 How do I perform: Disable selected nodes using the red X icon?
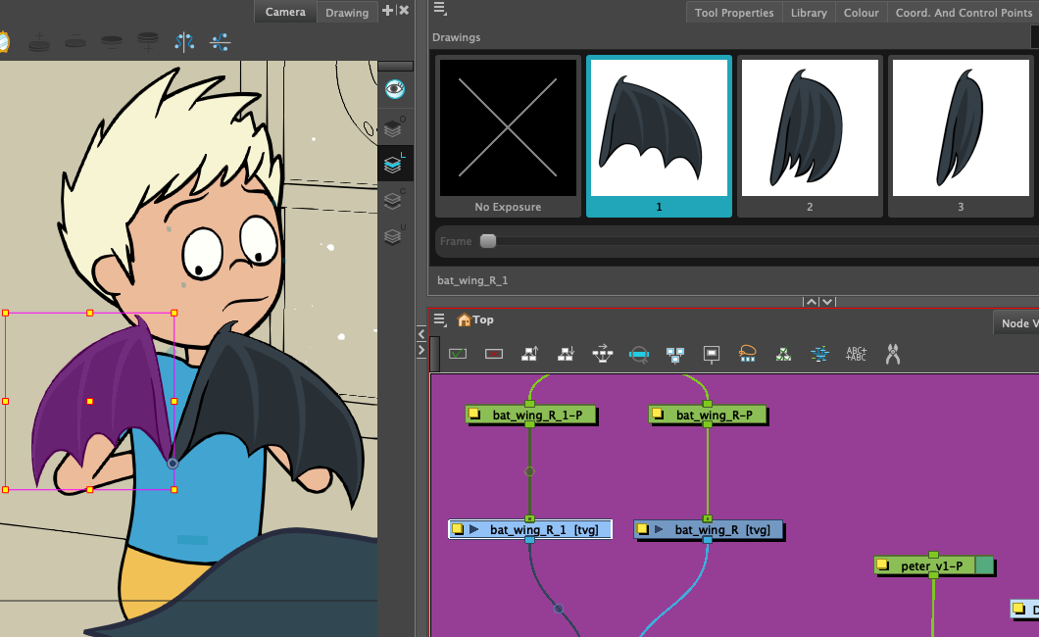(x=493, y=354)
